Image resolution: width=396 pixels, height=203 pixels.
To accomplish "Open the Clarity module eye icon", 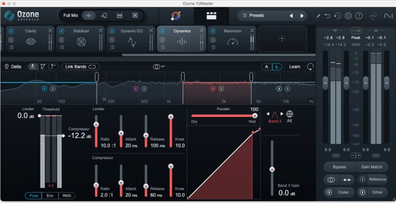I will [x=30, y=41].
